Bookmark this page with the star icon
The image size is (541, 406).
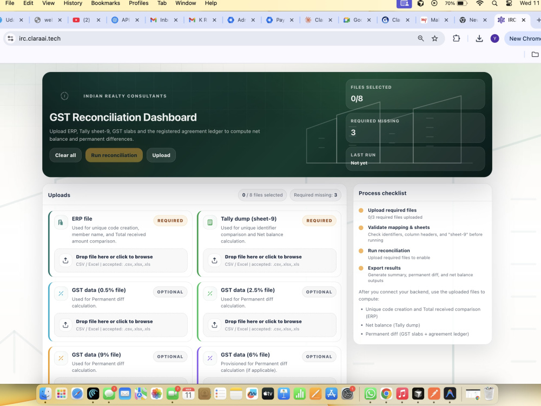pos(435,38)
